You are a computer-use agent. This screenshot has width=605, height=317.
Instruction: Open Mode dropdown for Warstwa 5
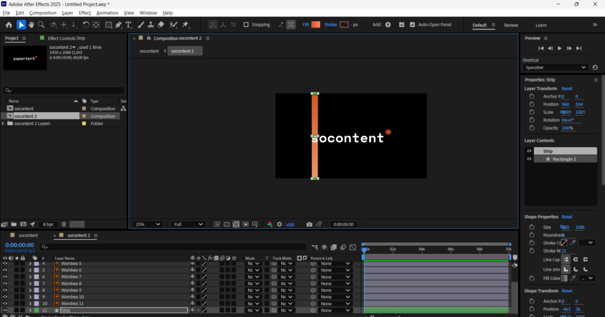point(253,263)
